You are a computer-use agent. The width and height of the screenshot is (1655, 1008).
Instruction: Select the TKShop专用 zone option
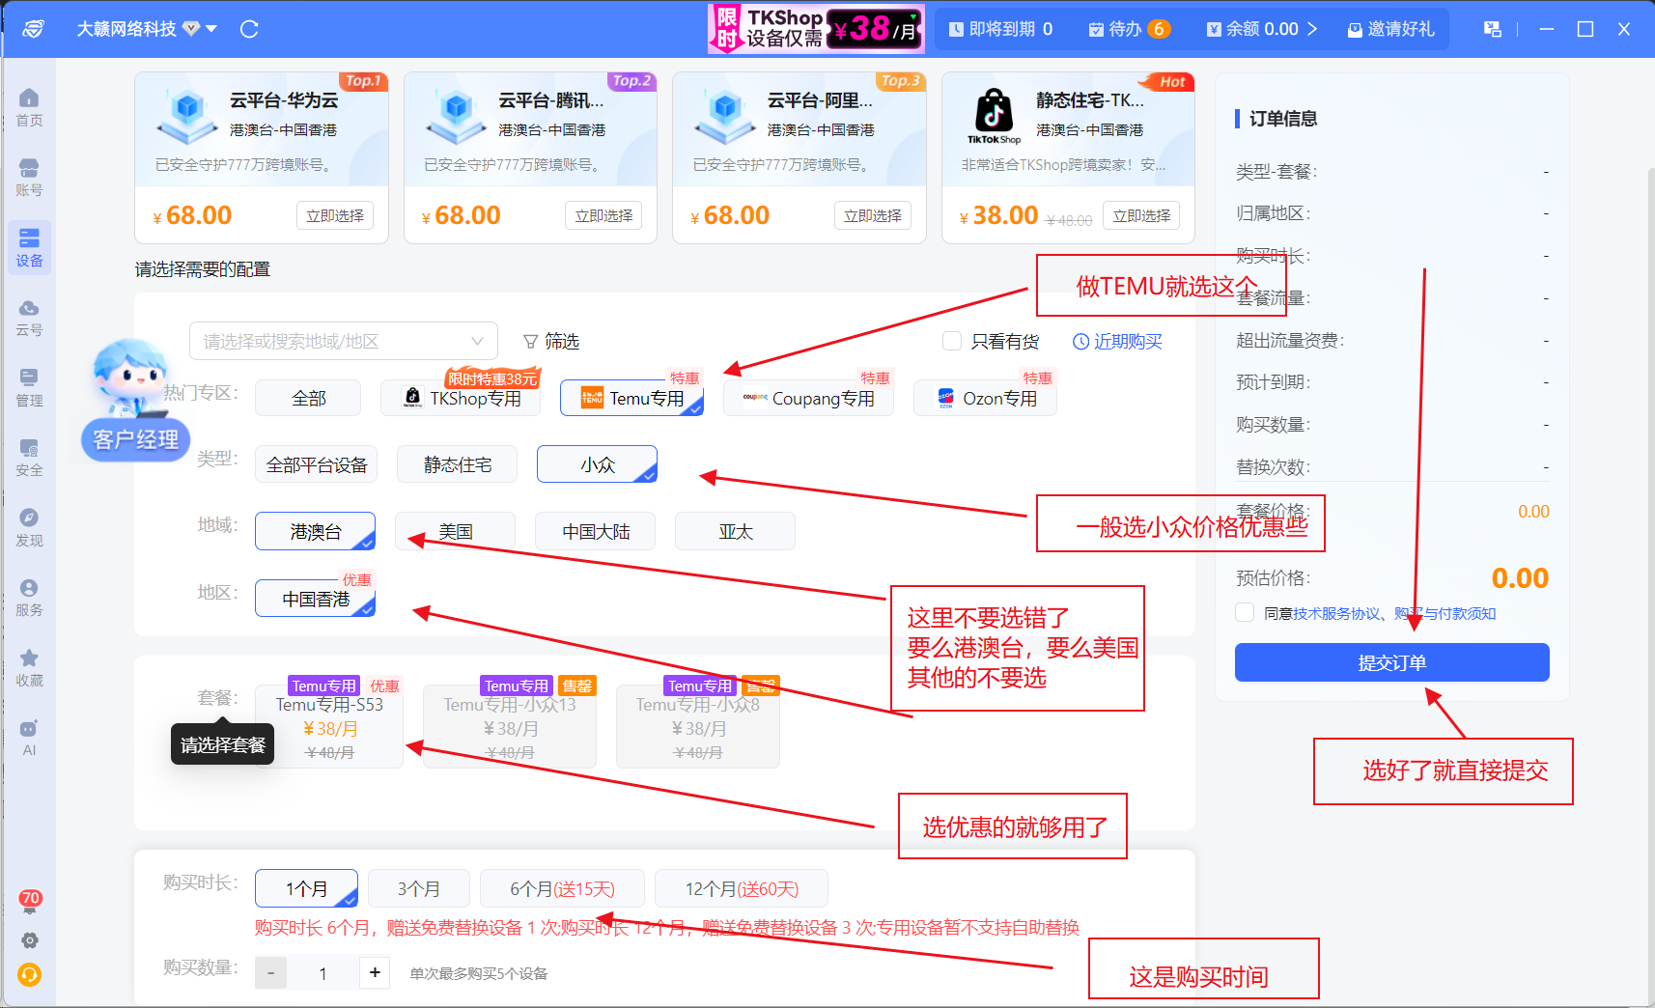point(461,398)
